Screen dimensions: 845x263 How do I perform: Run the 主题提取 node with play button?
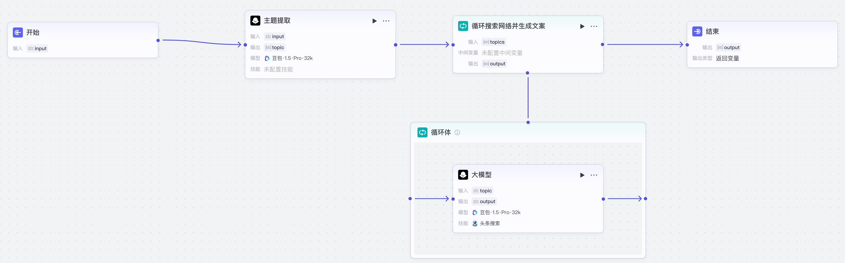(374, 21)
